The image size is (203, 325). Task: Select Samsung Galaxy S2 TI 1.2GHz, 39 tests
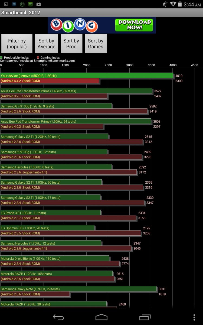[54, 136]
